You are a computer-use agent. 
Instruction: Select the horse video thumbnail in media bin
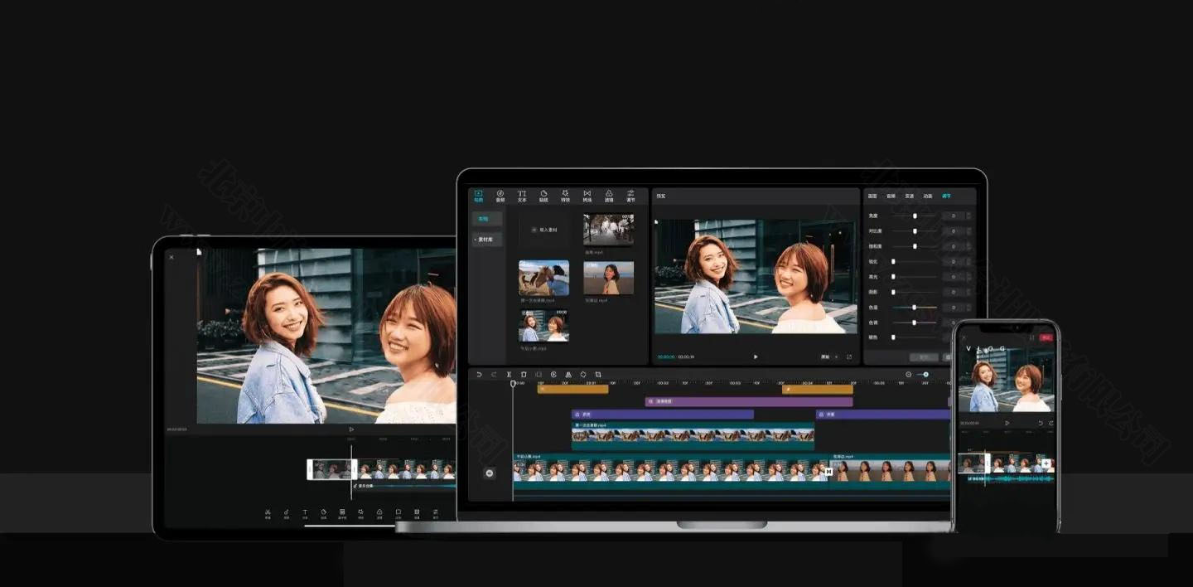(x=543, y=278)
